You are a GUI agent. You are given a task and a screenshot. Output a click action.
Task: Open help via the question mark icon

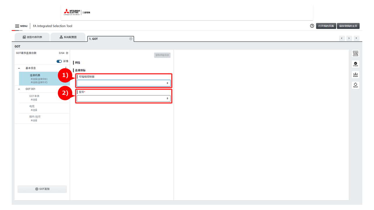tap(312, 26)
